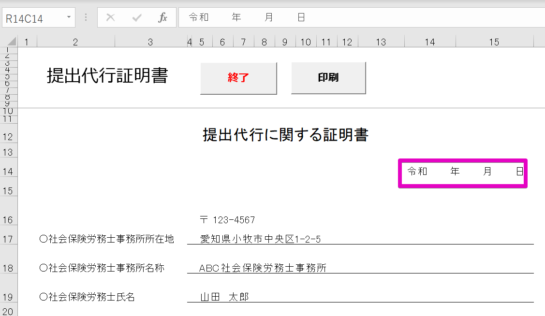Screen dimensions: 545x316
Task: Click the Name Box showing R14C14
Action: 31,18
